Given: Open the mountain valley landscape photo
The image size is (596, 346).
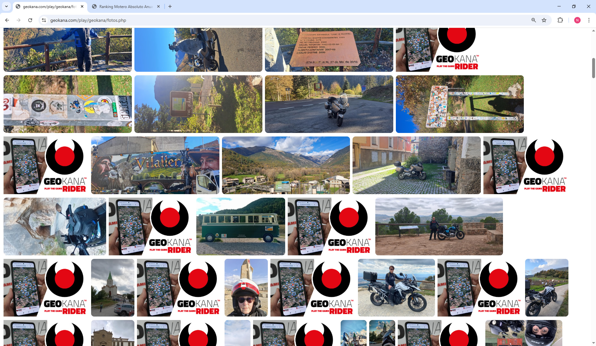Looking at the screenshot, I should tap(285, 165).
